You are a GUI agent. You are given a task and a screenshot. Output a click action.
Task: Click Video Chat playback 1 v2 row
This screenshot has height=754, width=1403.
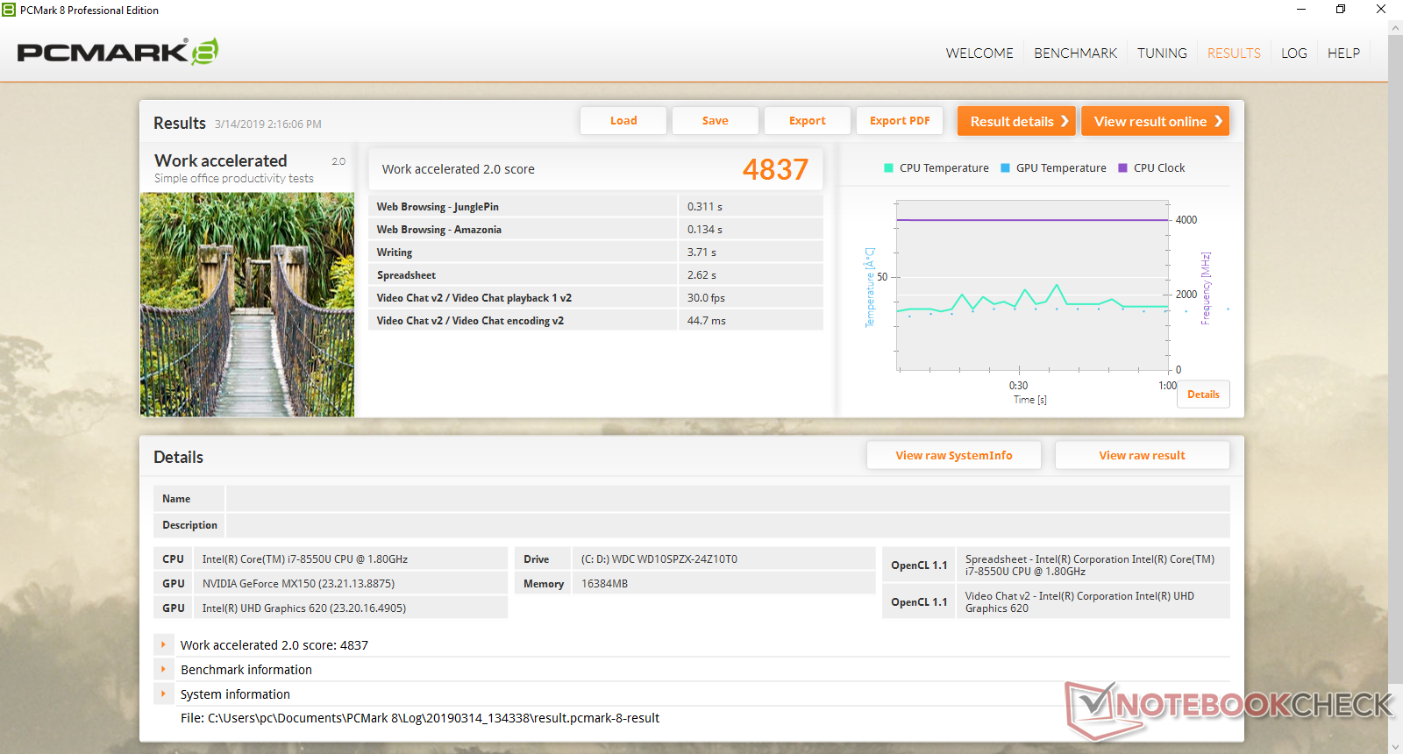(x=596, y=298)
